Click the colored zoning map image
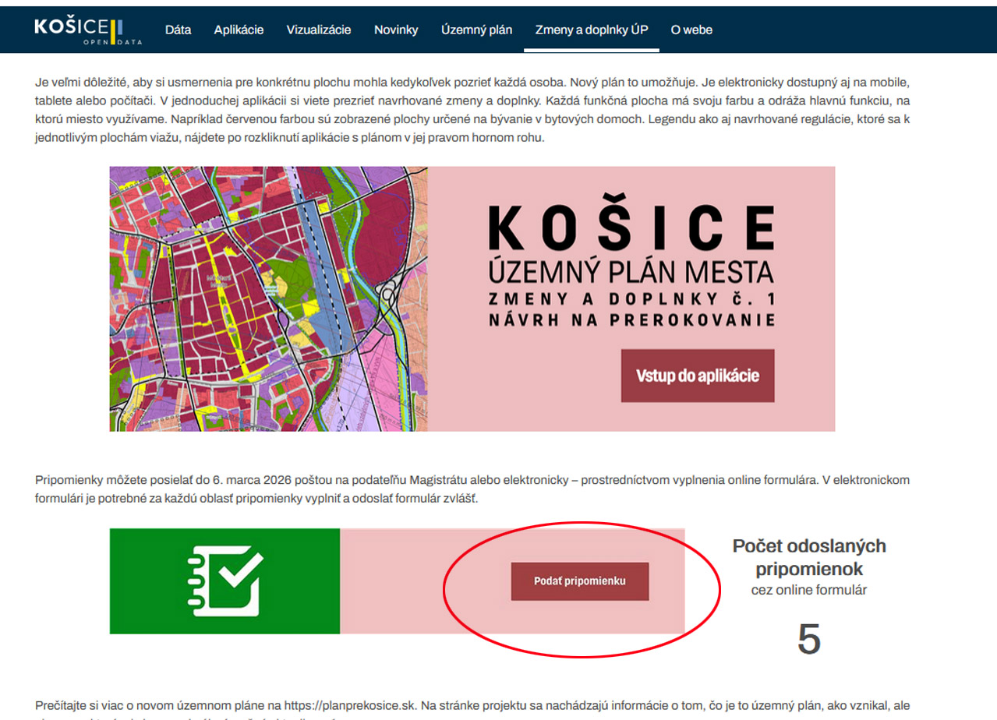The height and width of the screenshot is (720, 997). tap(268, 298)
